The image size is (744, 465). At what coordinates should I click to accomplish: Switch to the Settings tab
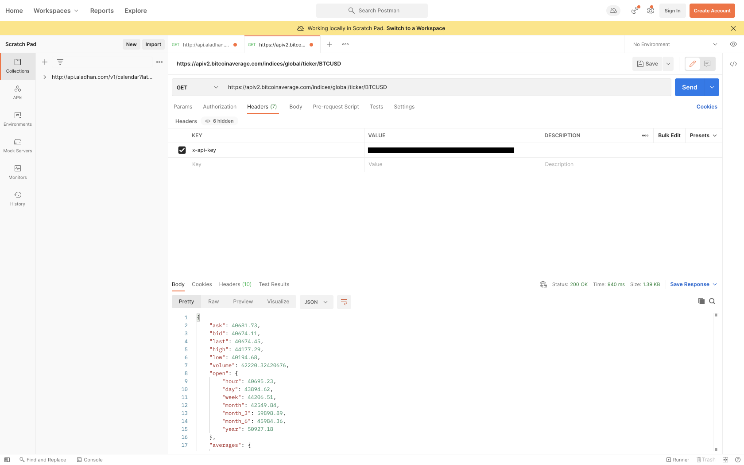tap(404, 107)
